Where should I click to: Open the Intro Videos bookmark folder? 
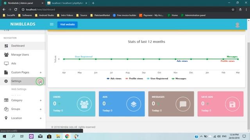[65, 16]
